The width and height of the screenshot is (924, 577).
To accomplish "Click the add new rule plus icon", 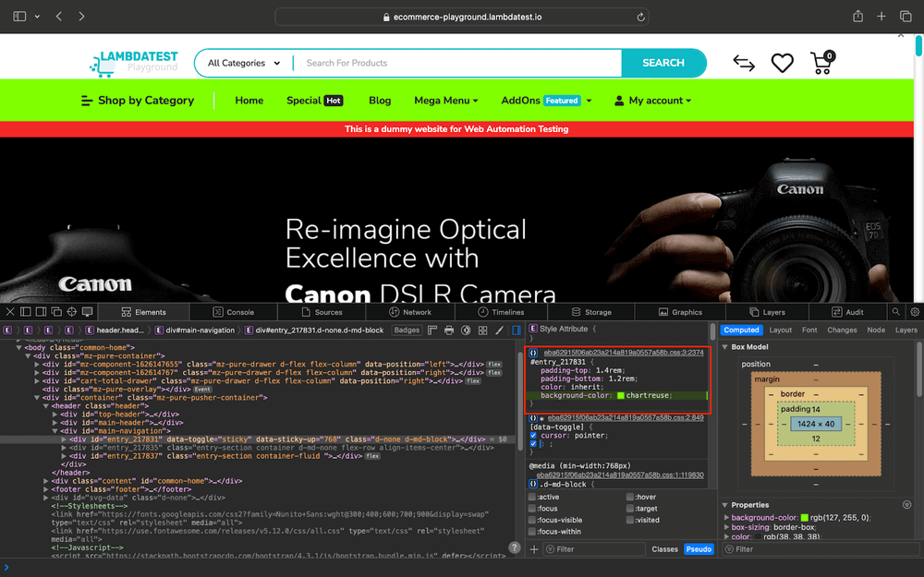I will 534,549.
